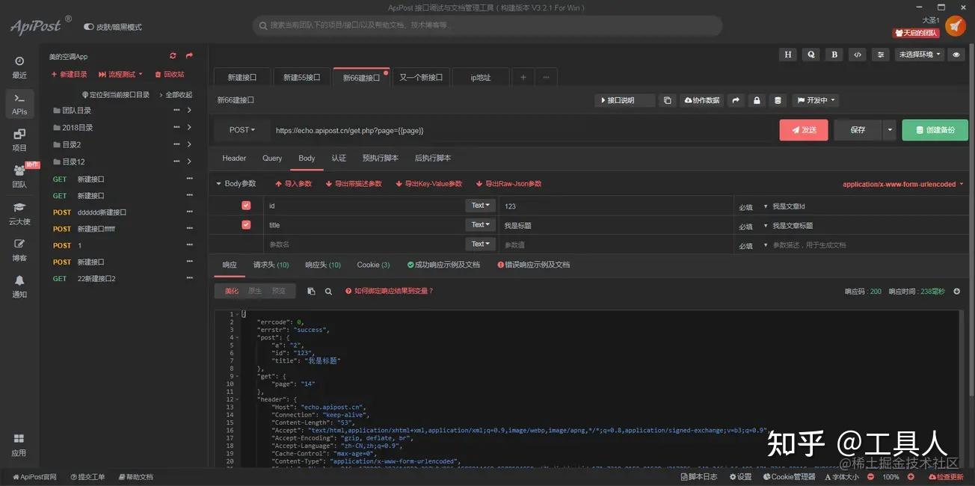The width and height of the screenshot is (975, 486).
Task: Open the POST method dropdown
Action: 242,129
